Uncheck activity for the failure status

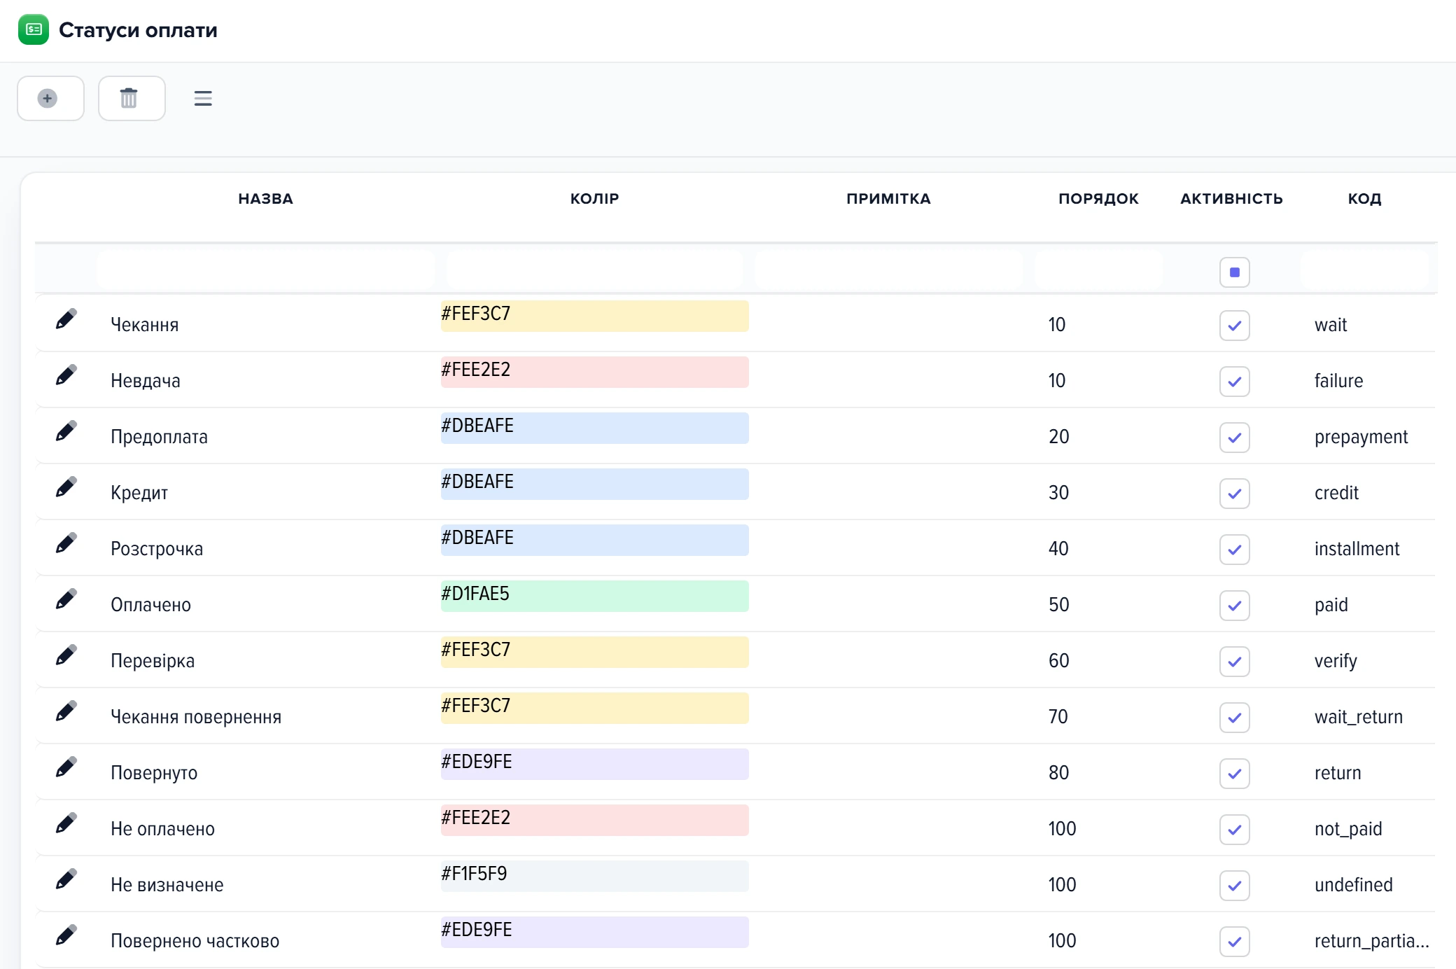1234,382
